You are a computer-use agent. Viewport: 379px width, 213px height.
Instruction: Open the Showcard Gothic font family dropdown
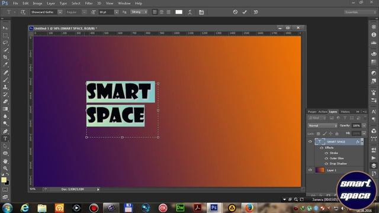(x=60, y=12)
